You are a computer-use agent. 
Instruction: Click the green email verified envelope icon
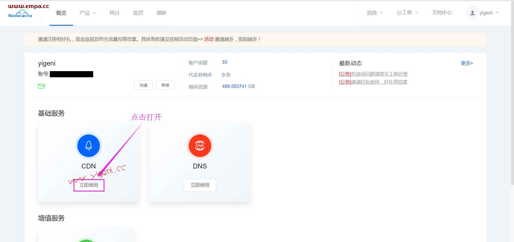click(42, 86)
